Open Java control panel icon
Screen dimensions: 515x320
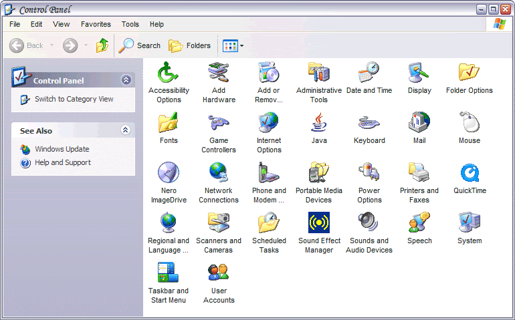point(319,123)
